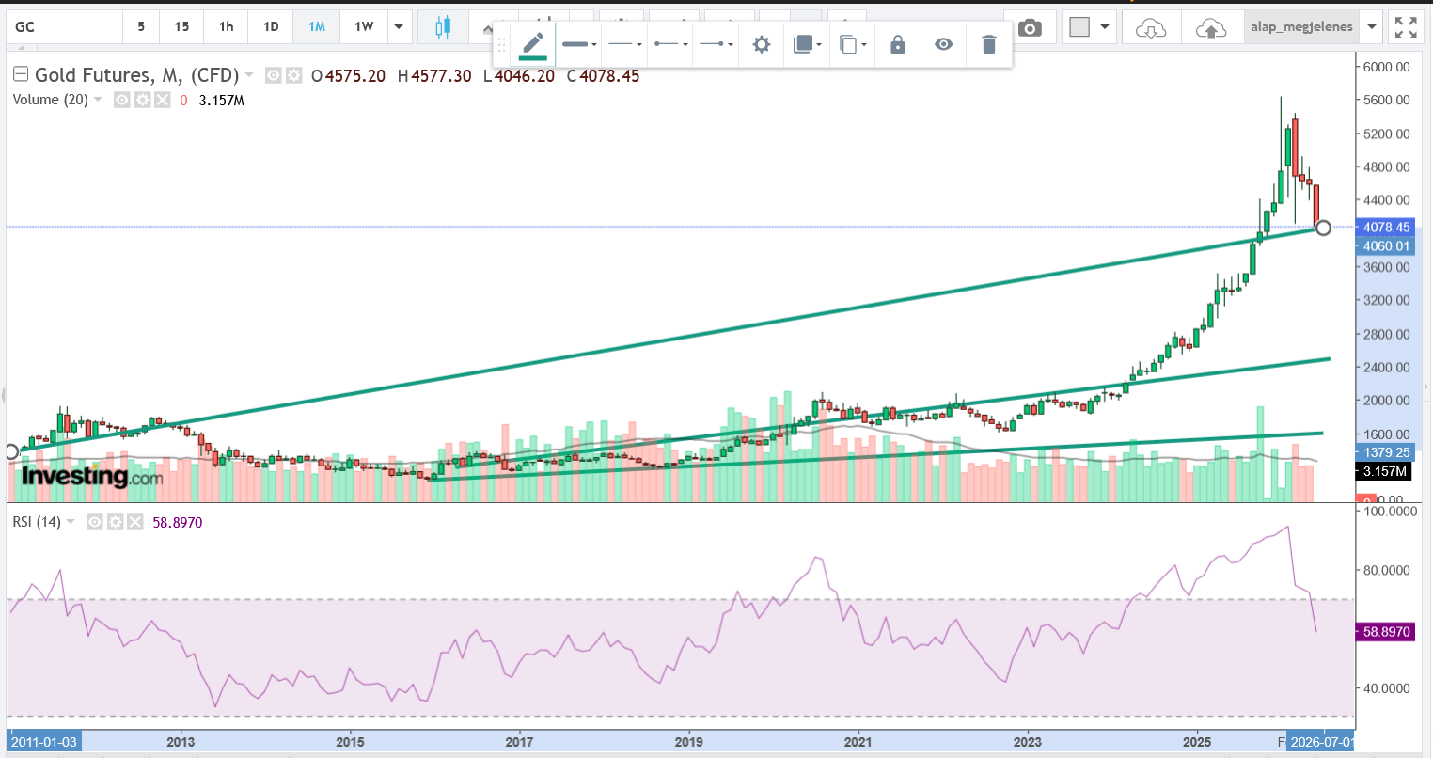Enter fullscreen chart mode
The image size is (1433, 758).
point(1406,27)
